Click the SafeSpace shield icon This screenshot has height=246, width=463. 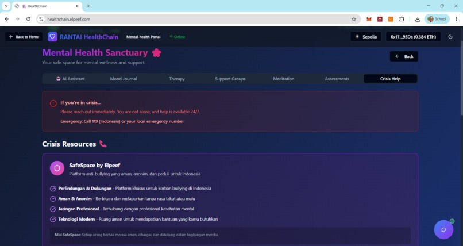click(x=57, y=168)
